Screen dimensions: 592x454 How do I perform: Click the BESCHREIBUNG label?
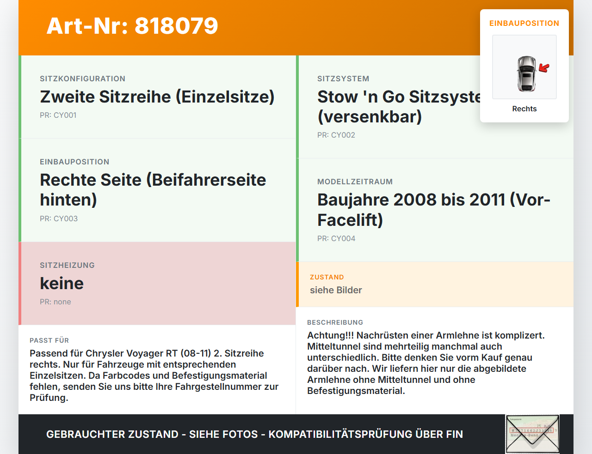pos(335,322)
